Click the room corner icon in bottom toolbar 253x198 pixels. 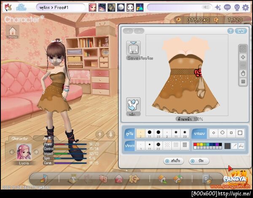[x=44, y=179]
